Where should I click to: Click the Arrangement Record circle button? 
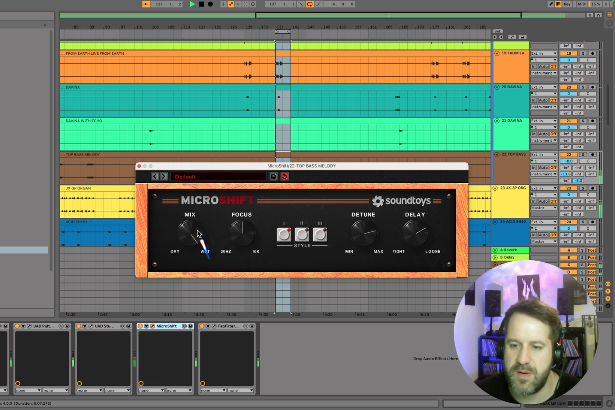coord(210,4)
